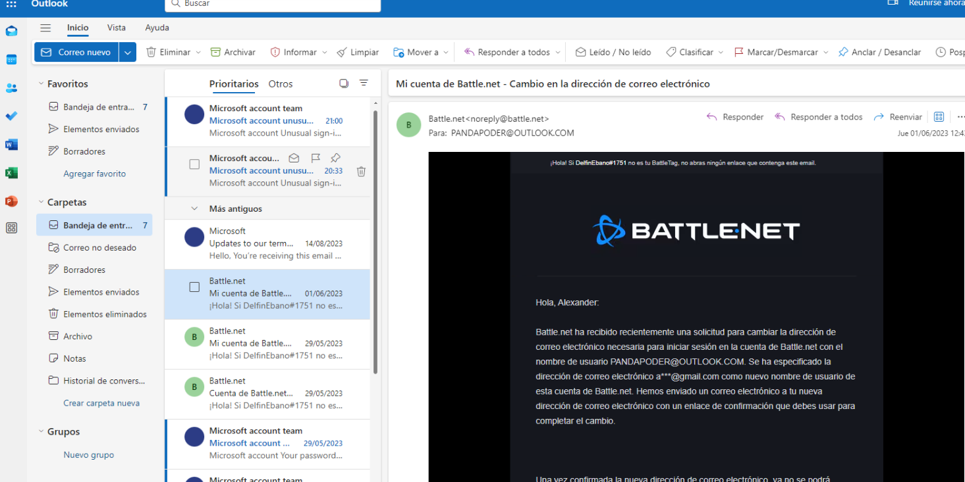
Task: Click Responder a todos in the reading pane
Action: 819,117
